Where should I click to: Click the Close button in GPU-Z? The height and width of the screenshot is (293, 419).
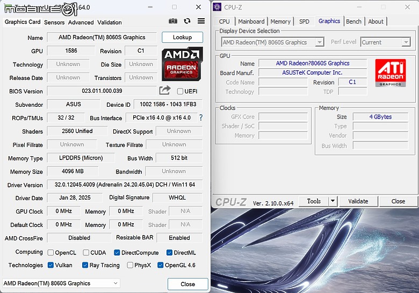[x=187, y=284]
